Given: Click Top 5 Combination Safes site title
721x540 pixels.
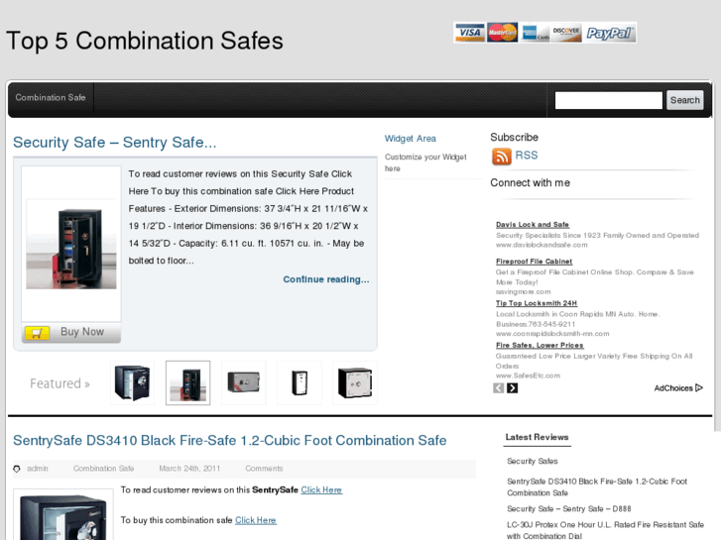Looking at the screenshot, I should (145, 41).
